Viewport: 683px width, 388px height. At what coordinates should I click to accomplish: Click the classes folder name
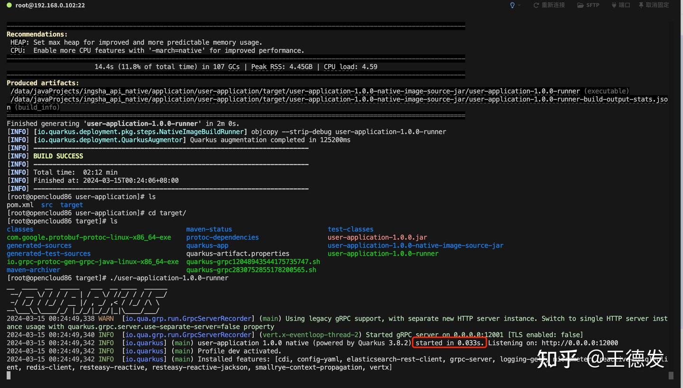click(20, 229)
